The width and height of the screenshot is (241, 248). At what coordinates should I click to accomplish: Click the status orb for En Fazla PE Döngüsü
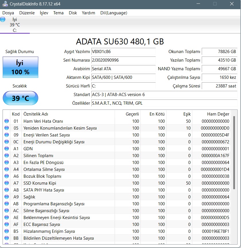click(7, 162)
